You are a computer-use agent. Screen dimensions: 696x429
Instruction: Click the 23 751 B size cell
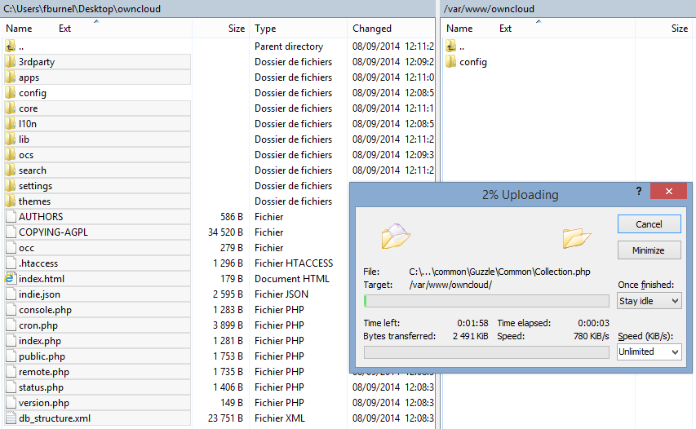click(225, 418)
